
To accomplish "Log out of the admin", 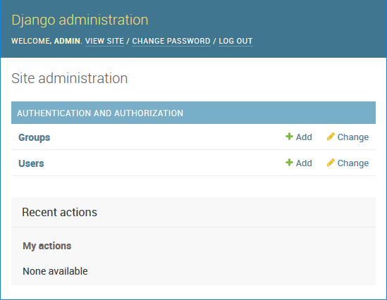I will pos(235,41).
